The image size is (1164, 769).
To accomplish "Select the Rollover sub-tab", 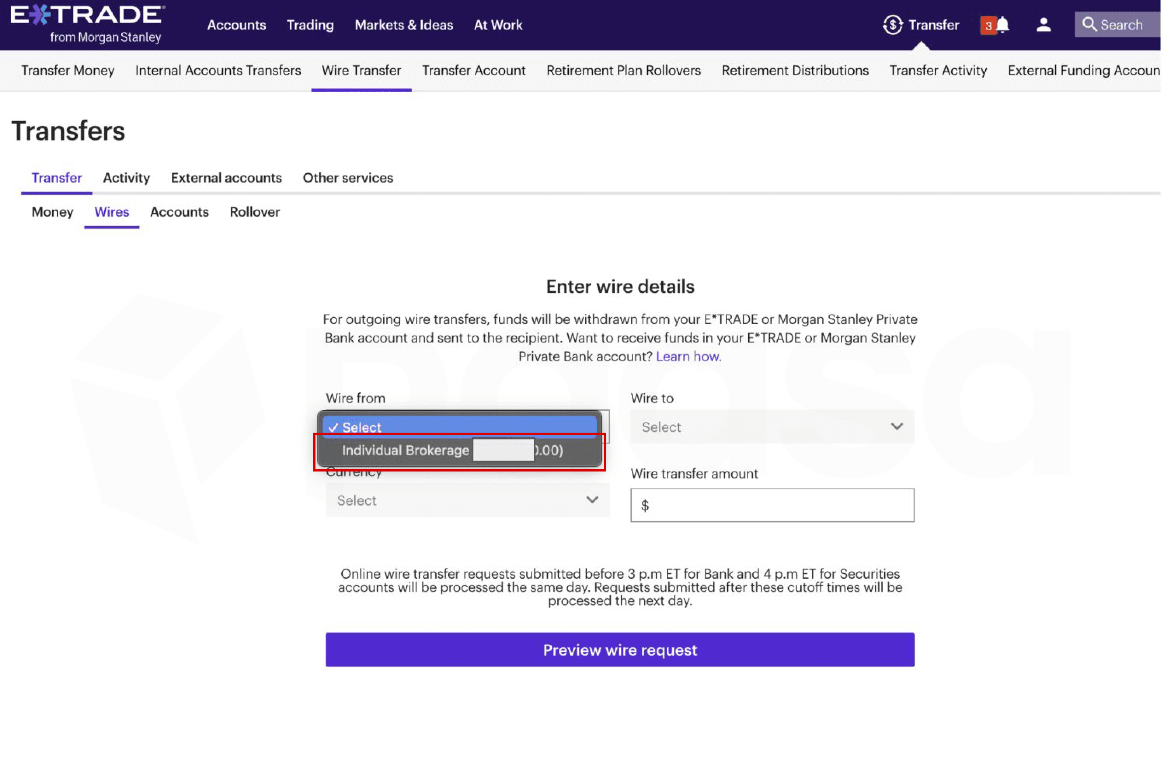I will tap(254, 212).
